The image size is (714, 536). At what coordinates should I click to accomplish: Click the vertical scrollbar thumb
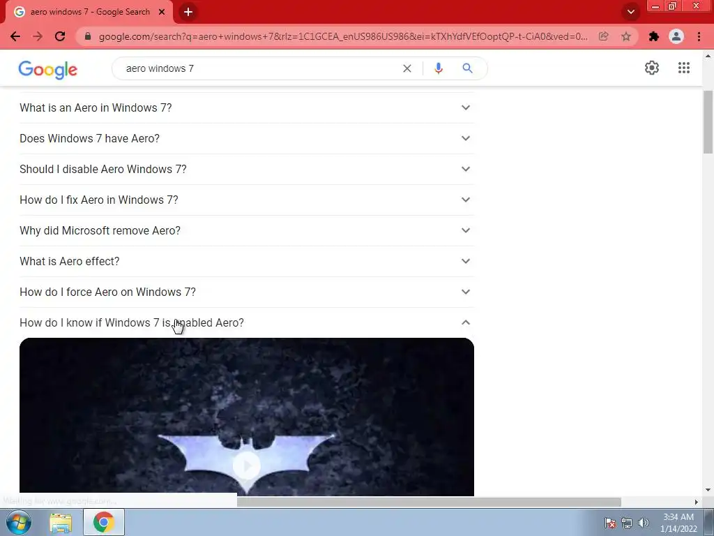point(708,122)
